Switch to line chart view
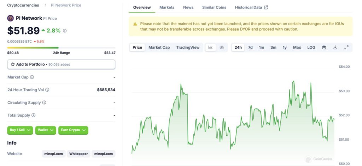The width and height of the screenshot is (362, 166). (x=210, y=48)
